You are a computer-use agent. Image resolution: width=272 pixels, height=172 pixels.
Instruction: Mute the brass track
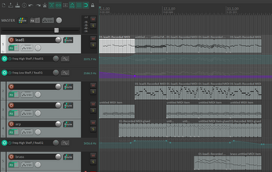point(93,155)
